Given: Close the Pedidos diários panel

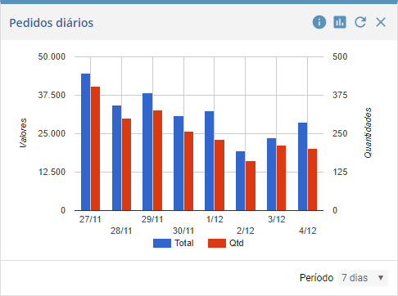Looking at the screenshot, I should (381, 22).
